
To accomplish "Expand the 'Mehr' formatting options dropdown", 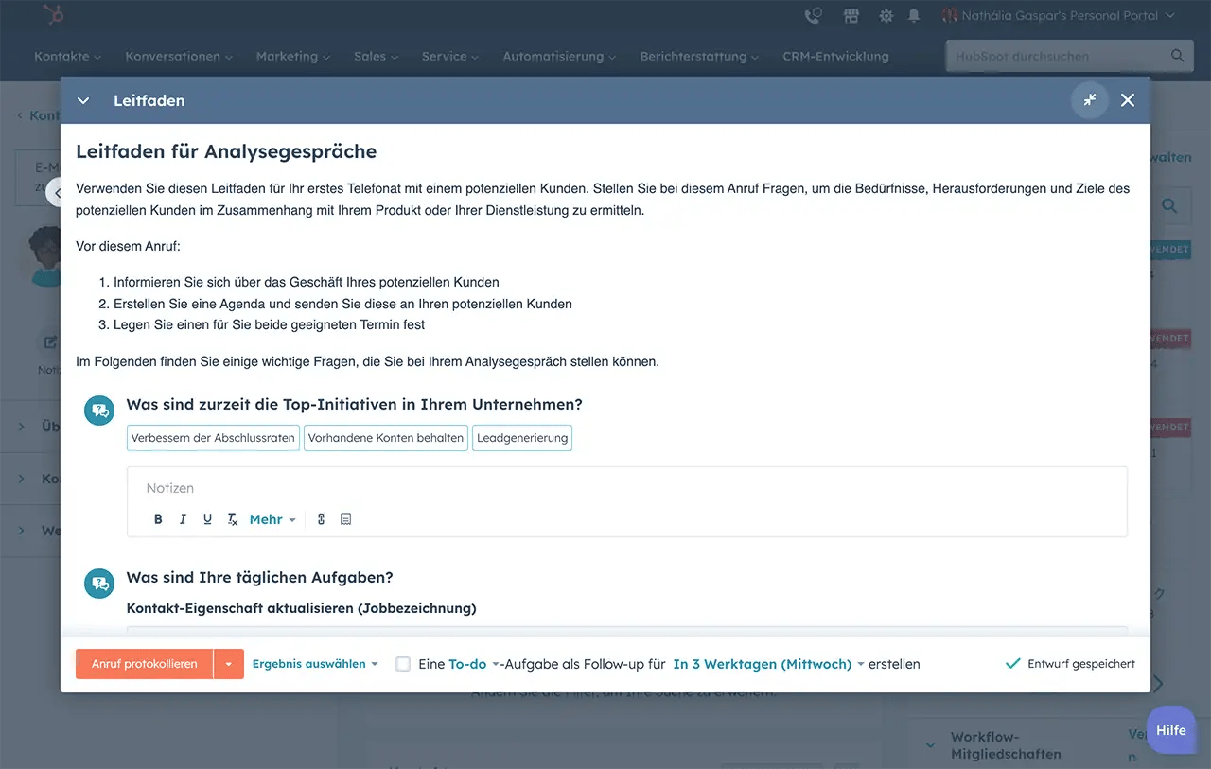I will click(272, 519).
